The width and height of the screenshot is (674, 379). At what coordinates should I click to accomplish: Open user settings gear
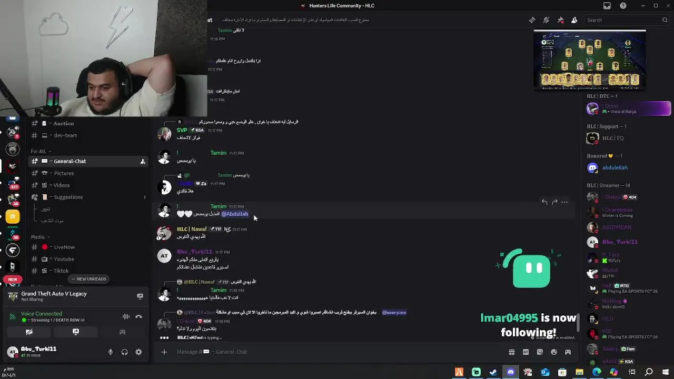(138, 352)
